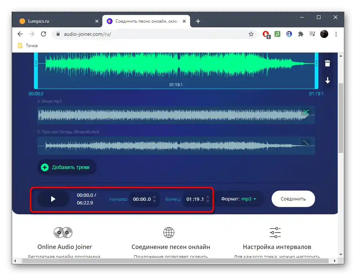Image resolution: width=356 pixels, height=276 pixels.
Task: Open the Точка bookmark folder
Action: [x=28, y=46]
